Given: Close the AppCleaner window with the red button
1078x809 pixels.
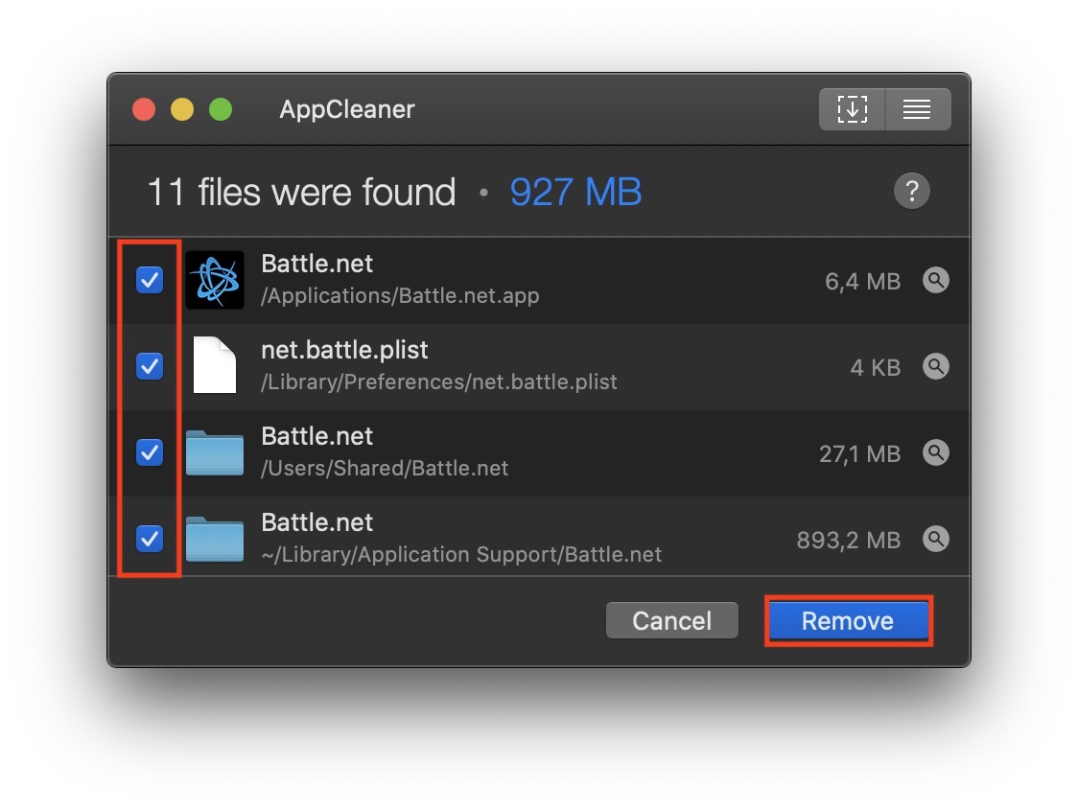Looking at the screenshot, I should 144,109.
